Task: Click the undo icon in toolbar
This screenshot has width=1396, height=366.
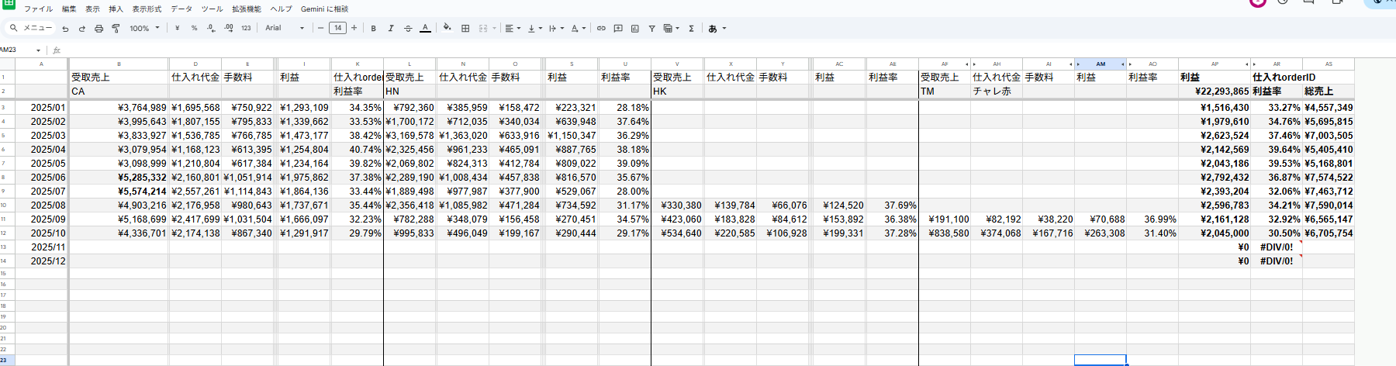Action: [x=65, y=29]
